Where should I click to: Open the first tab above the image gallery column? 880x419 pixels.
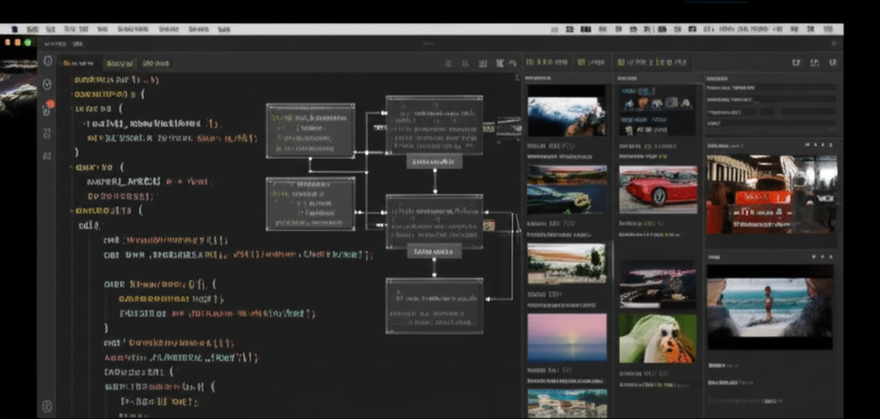coord(547,63)
